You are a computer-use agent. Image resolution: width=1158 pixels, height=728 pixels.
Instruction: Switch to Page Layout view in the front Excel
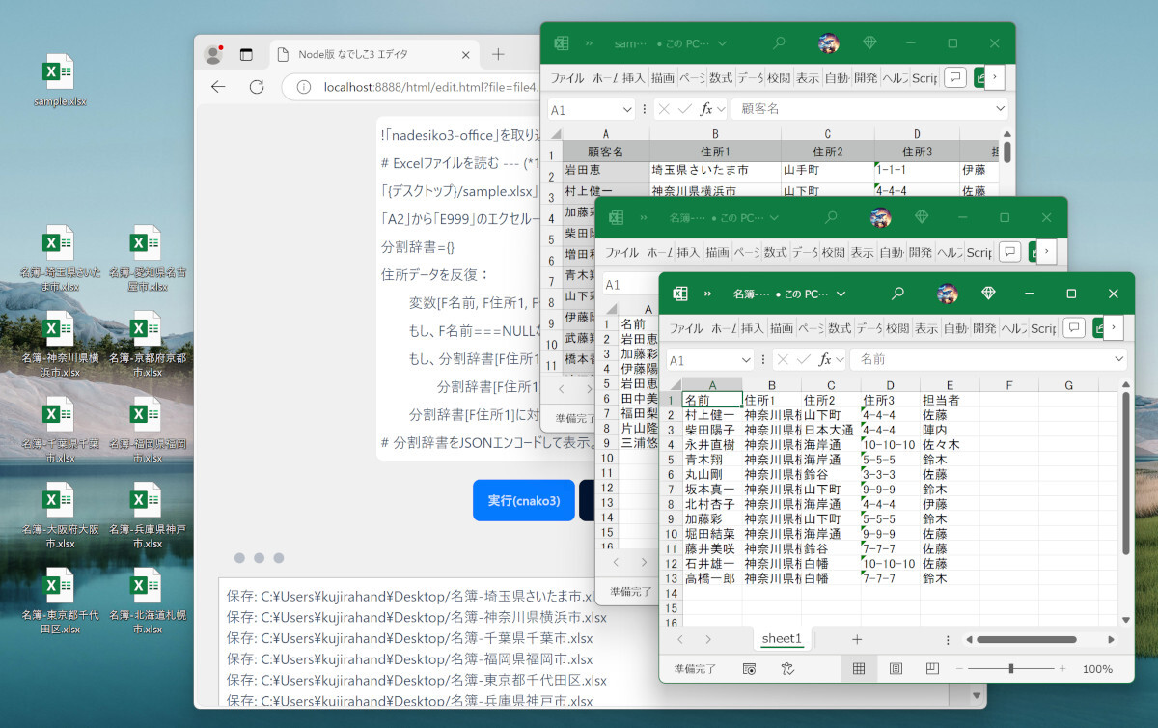pos(896,668)
